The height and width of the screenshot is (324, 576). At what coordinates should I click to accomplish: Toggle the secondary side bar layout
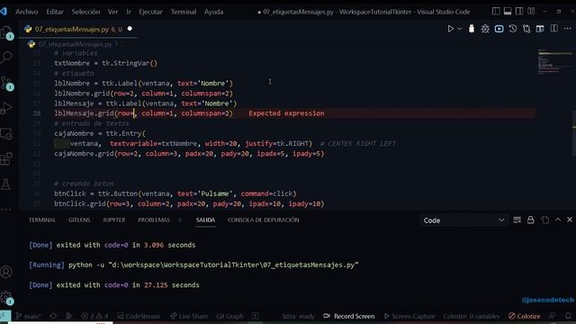519,12
